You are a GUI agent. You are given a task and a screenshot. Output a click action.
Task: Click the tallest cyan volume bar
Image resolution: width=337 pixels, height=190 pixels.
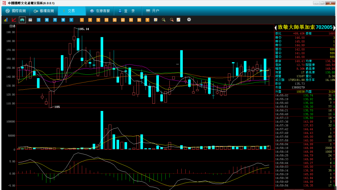coord(102,130)
